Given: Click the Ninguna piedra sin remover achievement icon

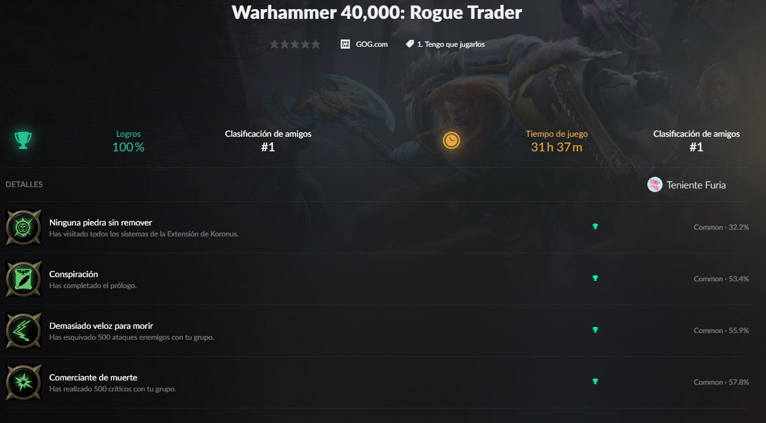Looking at the screenshot, I should (24, 227).
